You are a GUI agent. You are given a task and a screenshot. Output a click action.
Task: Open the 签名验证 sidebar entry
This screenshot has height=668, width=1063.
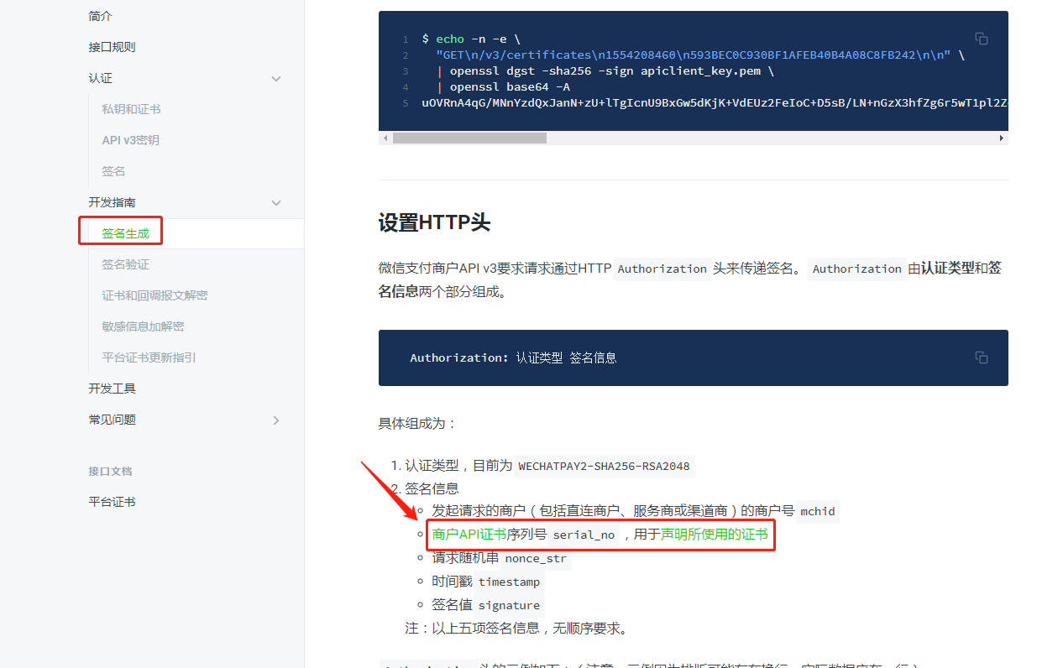pyautogui.click(x=125, y=264)
